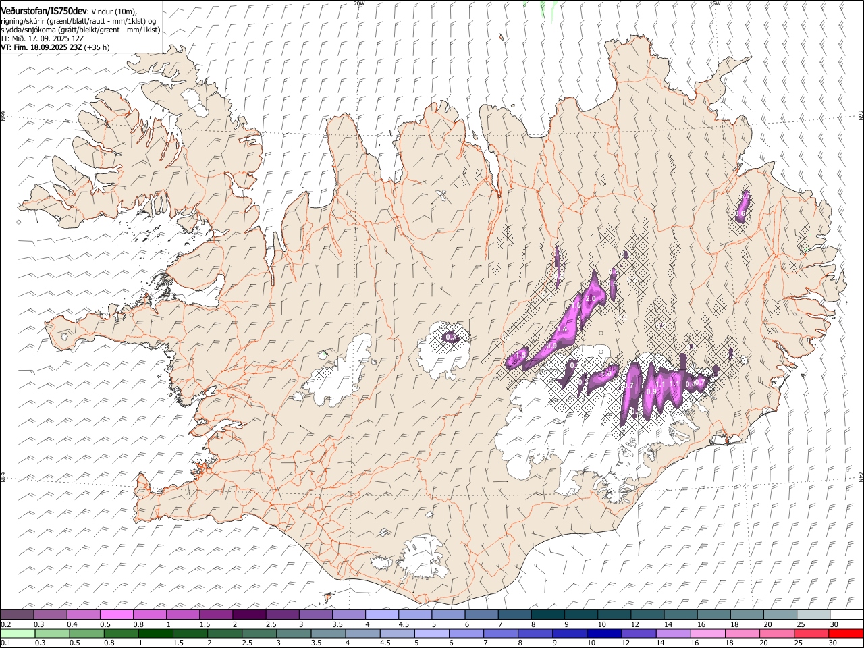Click the bright red swatch after 30
This screenshot has width=864, height=648.
pos(845,634)
